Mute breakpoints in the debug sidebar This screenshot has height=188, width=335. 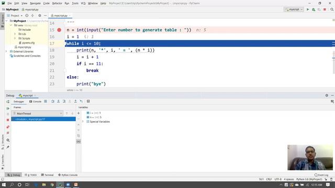pyautogui.click(x=8, y=133)
